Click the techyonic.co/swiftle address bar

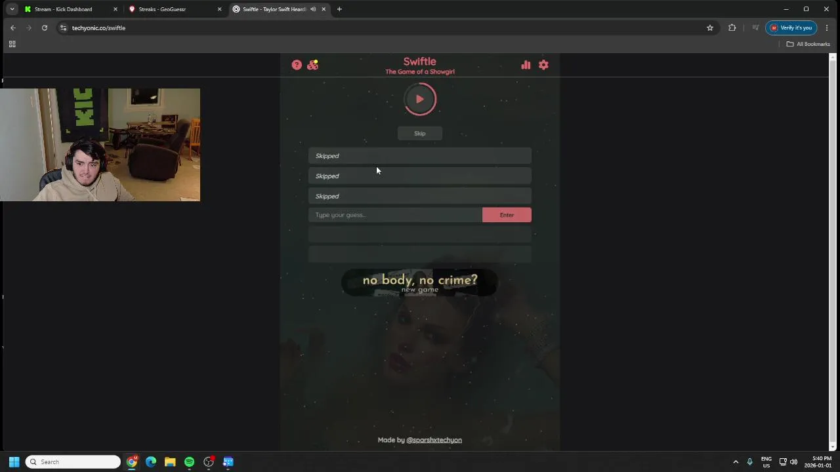point(387,28)
